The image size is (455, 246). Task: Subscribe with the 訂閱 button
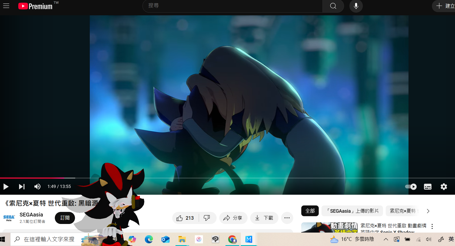65,218
